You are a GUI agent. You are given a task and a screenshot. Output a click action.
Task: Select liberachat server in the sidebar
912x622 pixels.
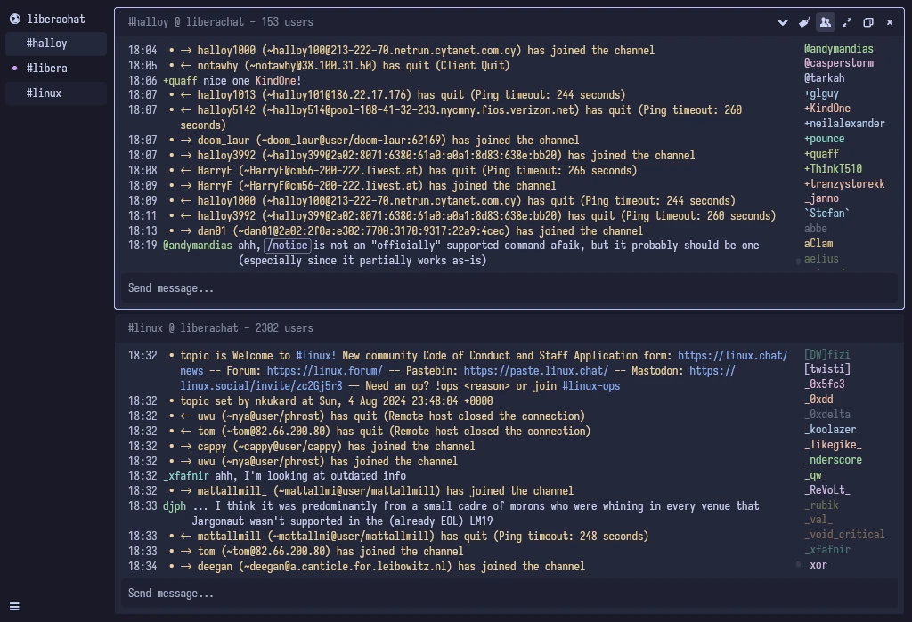tap(56, 19)
